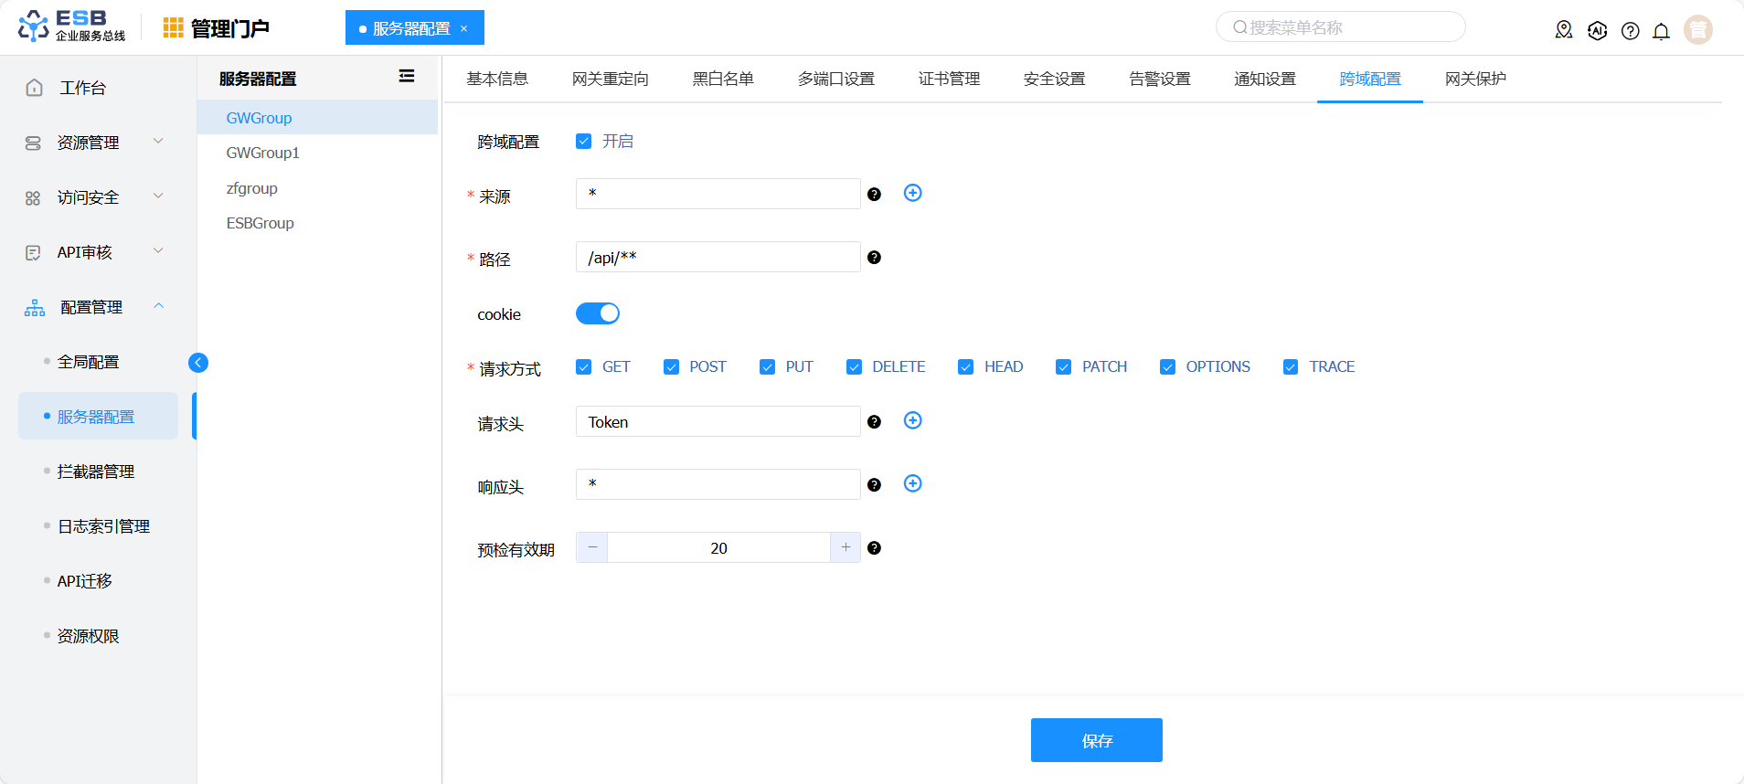
Task: Click the help icon beside 路径 field
Action: [x=874, y=258]
